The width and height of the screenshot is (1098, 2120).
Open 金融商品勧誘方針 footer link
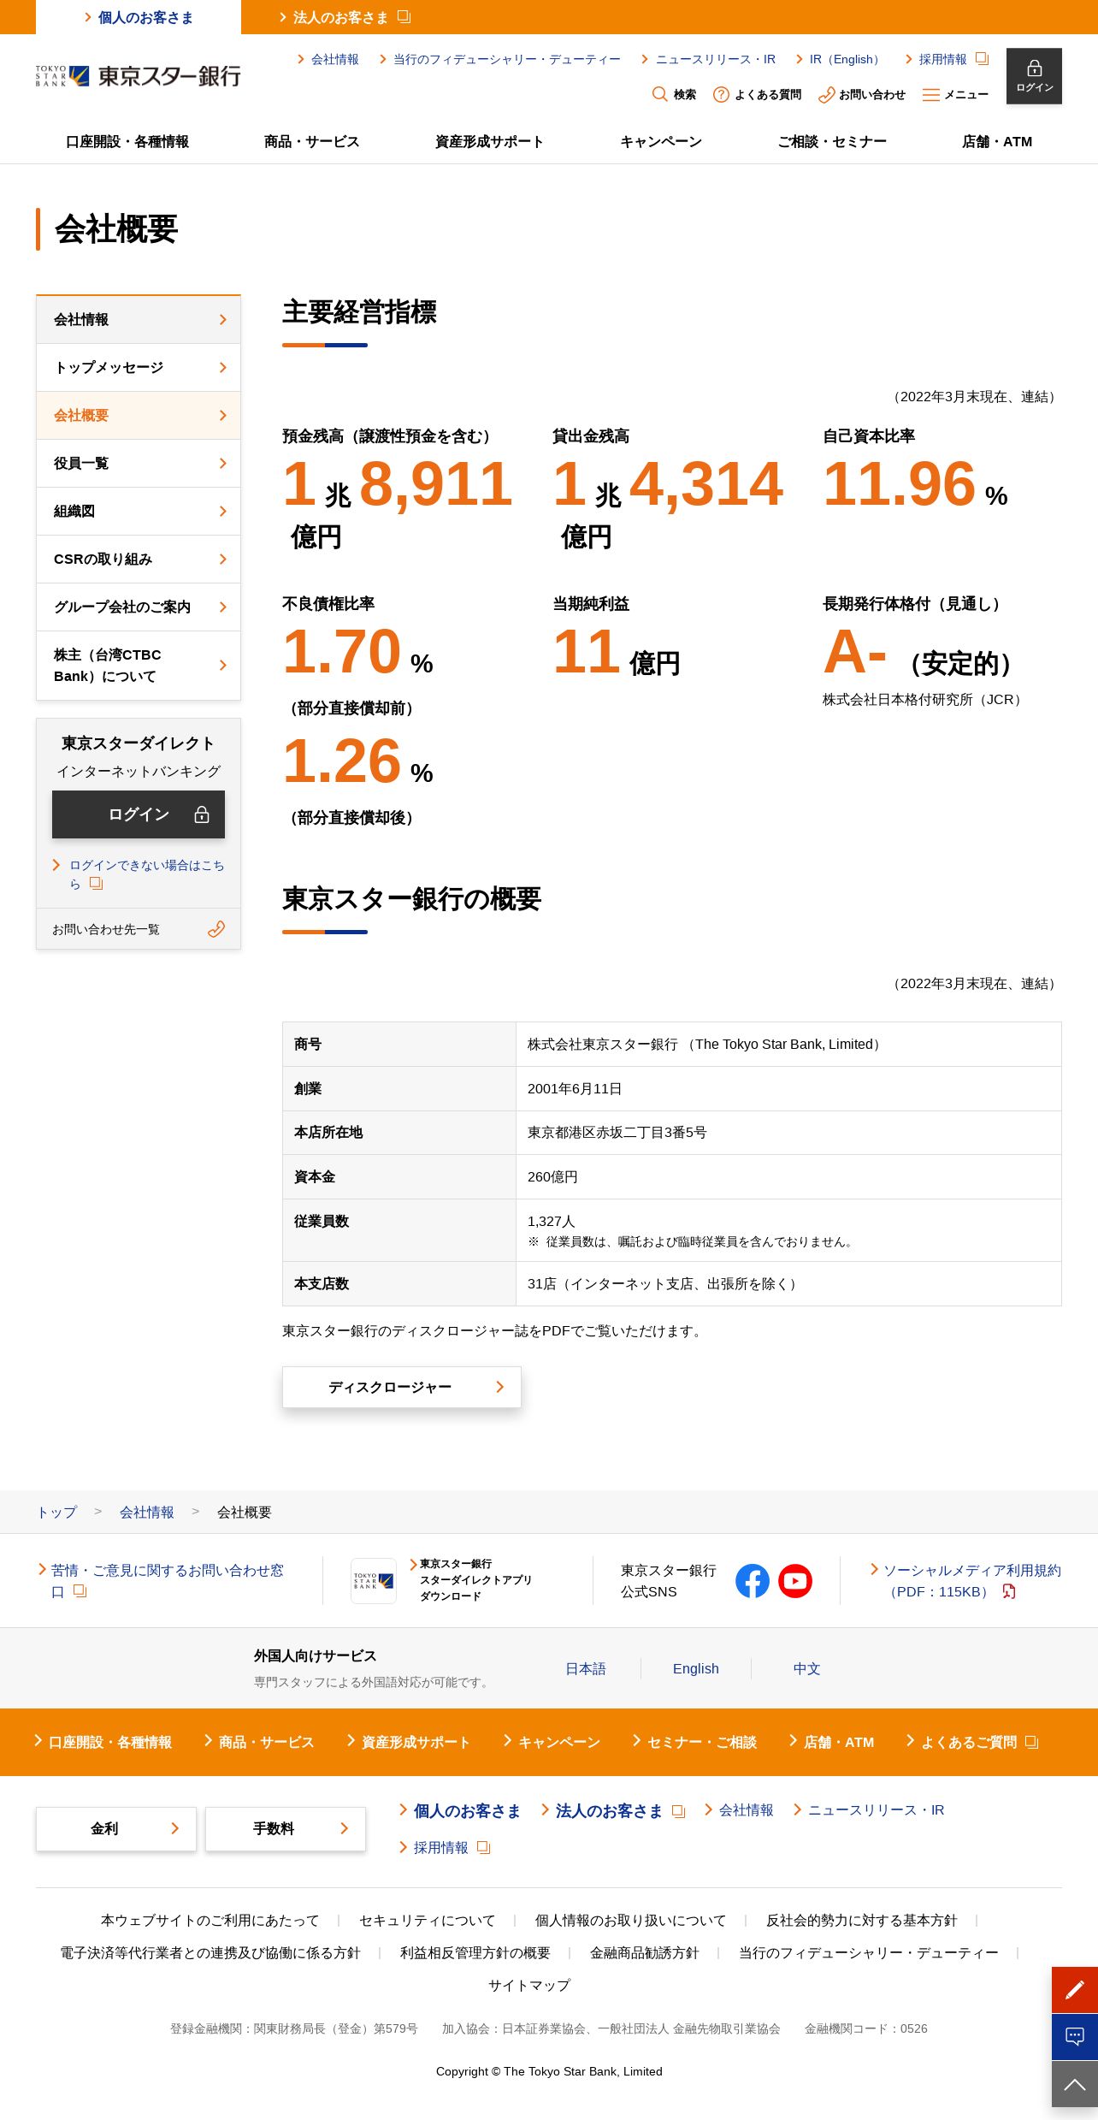[x=645, y=1953]
